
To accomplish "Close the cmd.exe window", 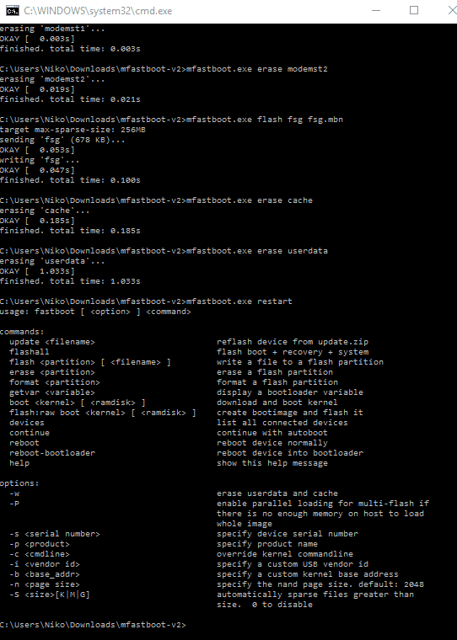I will click(x=451, y=11).
